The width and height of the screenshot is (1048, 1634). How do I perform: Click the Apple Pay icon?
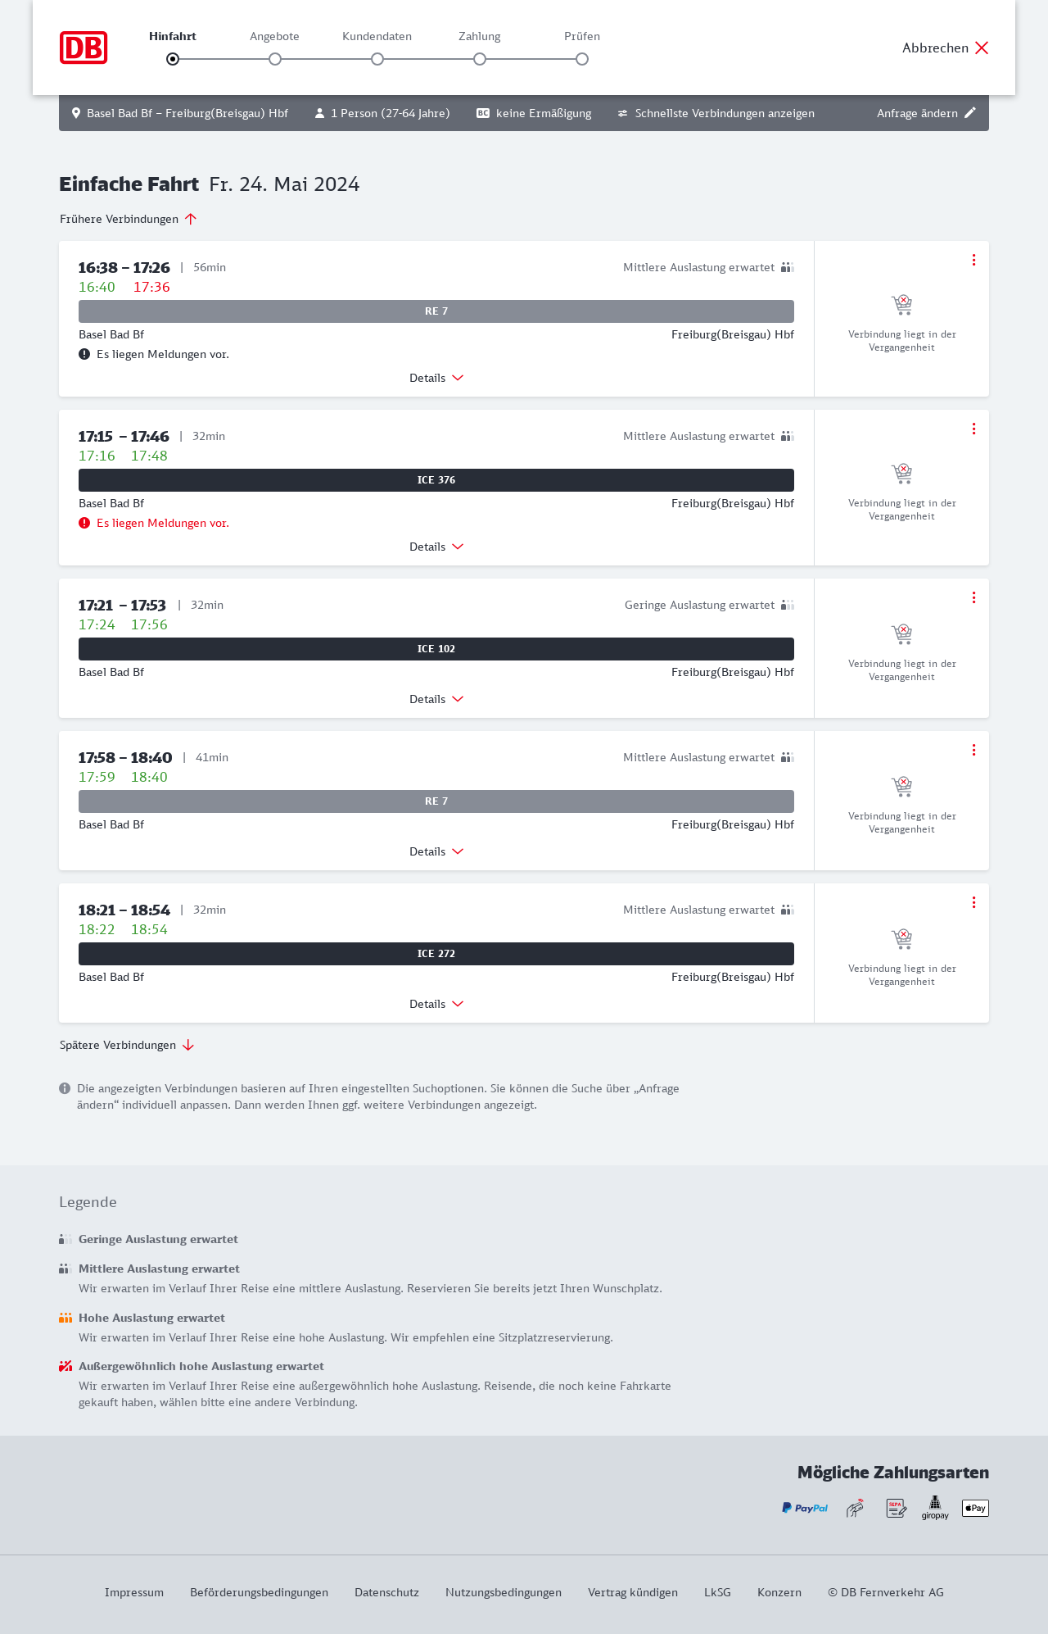975,1508
